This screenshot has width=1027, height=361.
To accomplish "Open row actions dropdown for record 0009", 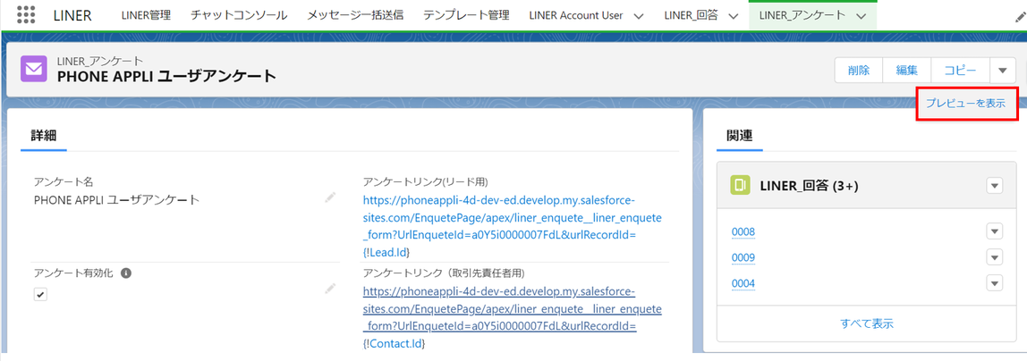I will [x=994, y=257].
